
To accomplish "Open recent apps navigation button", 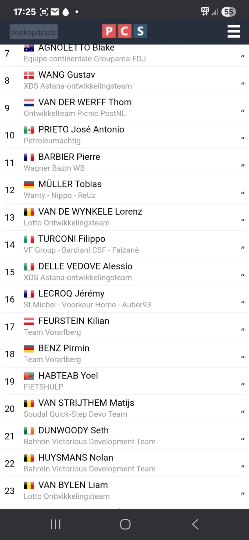I will (55, 524).
